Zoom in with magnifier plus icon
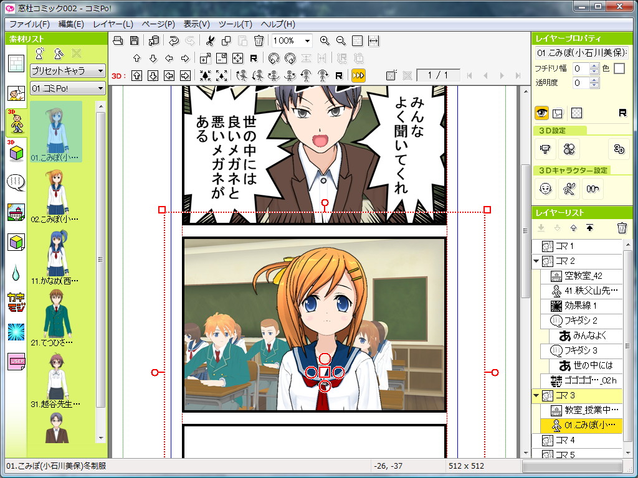 pyautogui.click(x=324, y=40)
